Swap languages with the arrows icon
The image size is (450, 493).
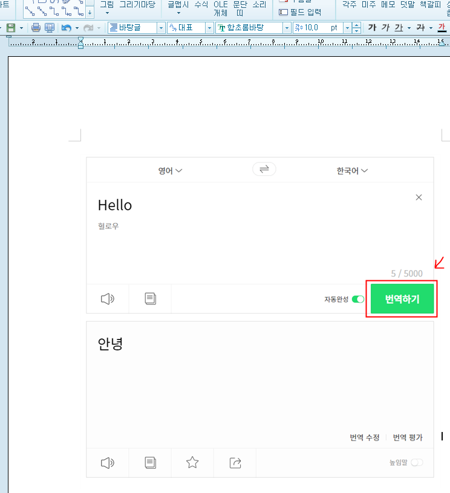(x=264, y=169)
